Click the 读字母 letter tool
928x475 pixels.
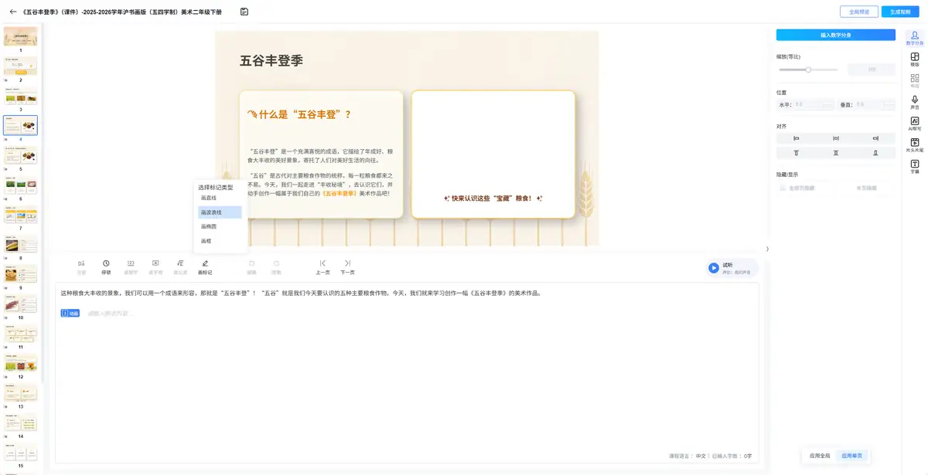coord(155,267)
